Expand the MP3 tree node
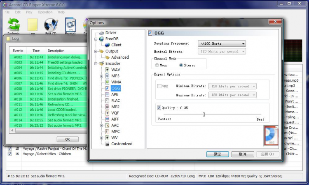The width and height of the screenshot is (309, 185). pos(102,76)
